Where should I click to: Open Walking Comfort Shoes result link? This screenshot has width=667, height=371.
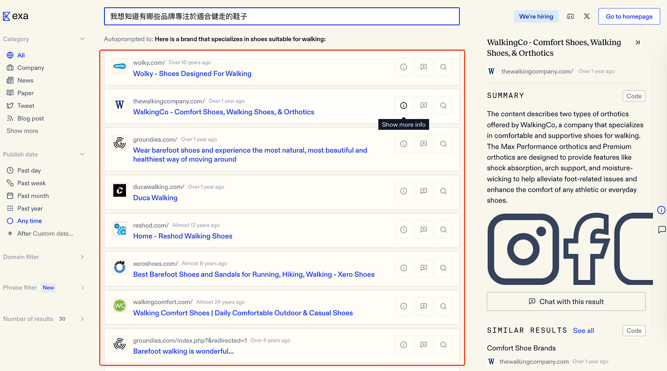coord(243,313)
